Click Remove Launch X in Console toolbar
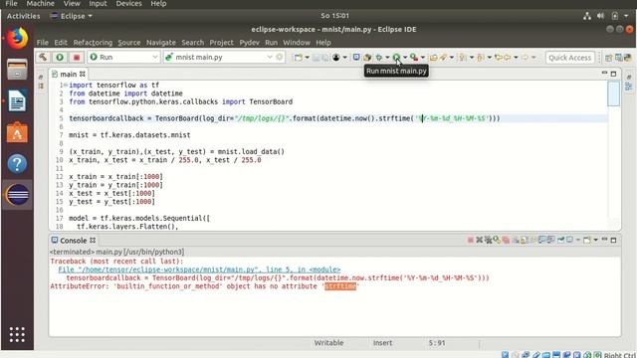Screen dimensions: 637x358 [480, 241]
